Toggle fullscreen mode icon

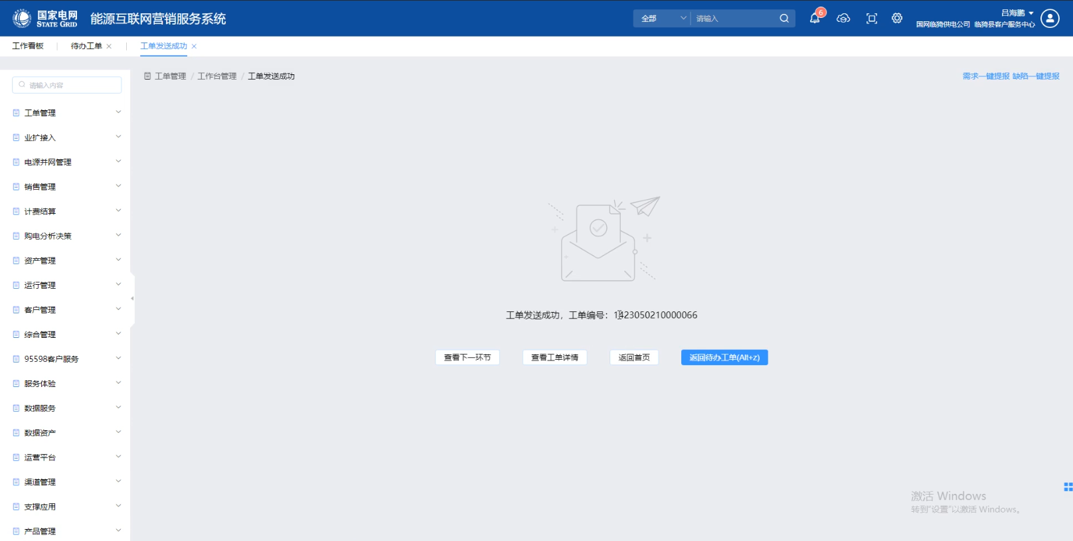pos(871,19)
